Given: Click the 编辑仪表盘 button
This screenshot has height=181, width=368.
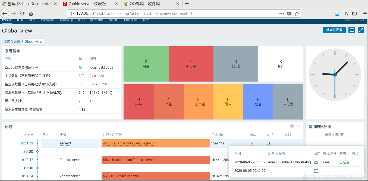Looking at the screenshot, I should tap(334, 30).
